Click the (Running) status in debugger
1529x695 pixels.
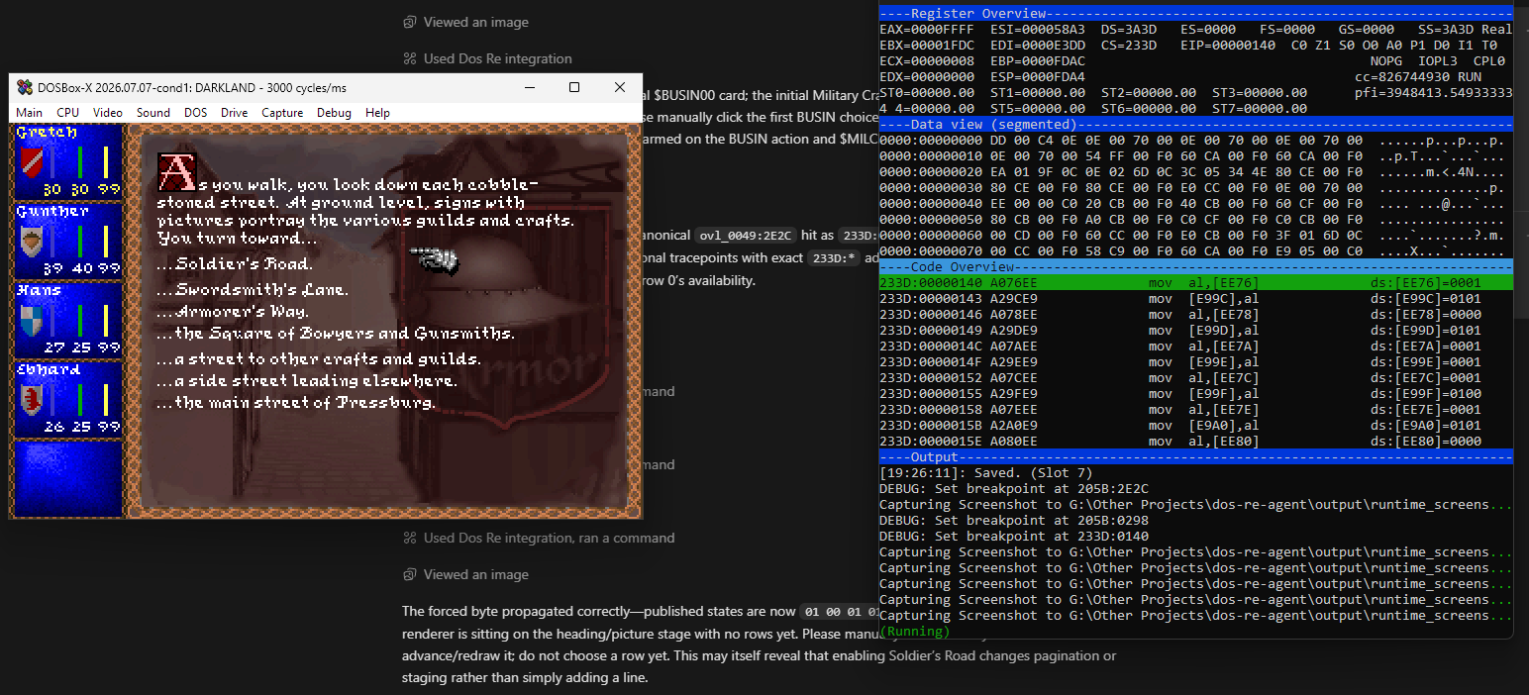click(x=914, y=632)
